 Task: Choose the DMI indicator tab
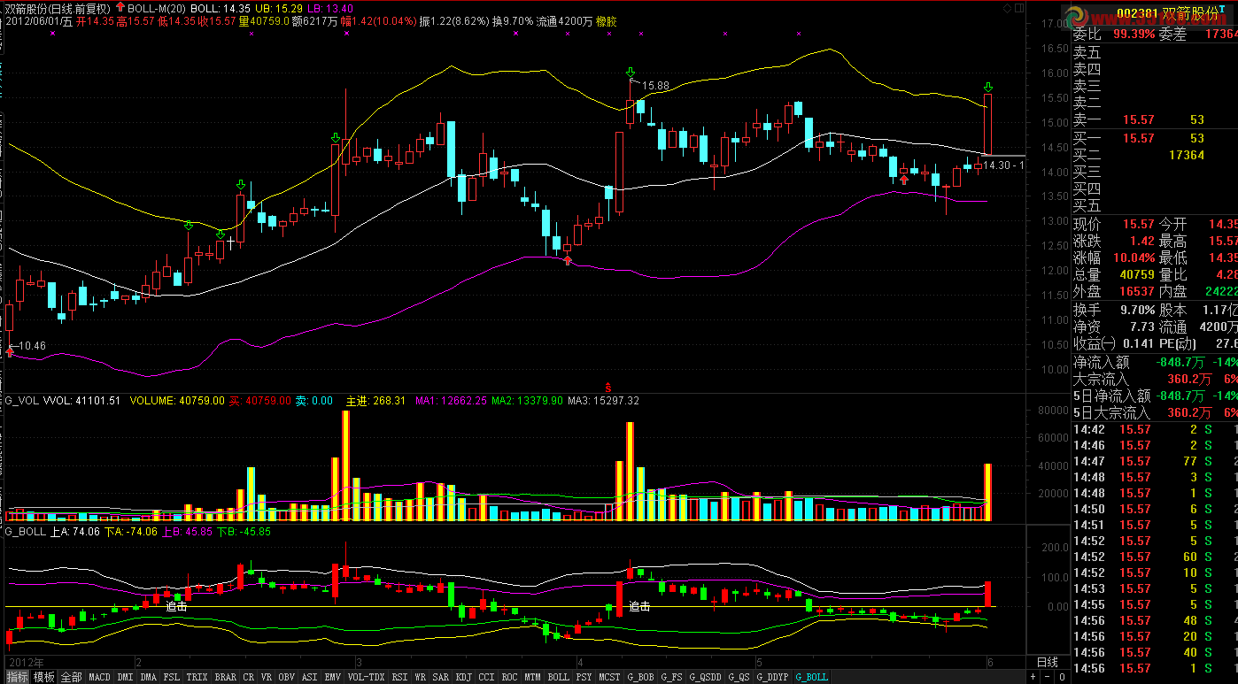point(126,677)
